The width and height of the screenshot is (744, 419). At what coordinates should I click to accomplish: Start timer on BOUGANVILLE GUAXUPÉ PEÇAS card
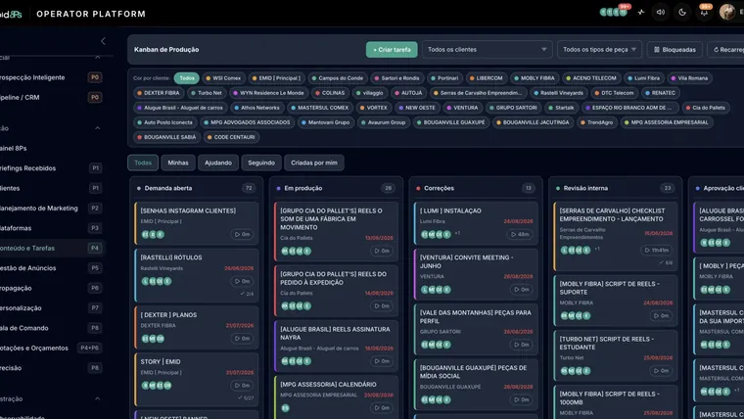(x=522, y=399)
